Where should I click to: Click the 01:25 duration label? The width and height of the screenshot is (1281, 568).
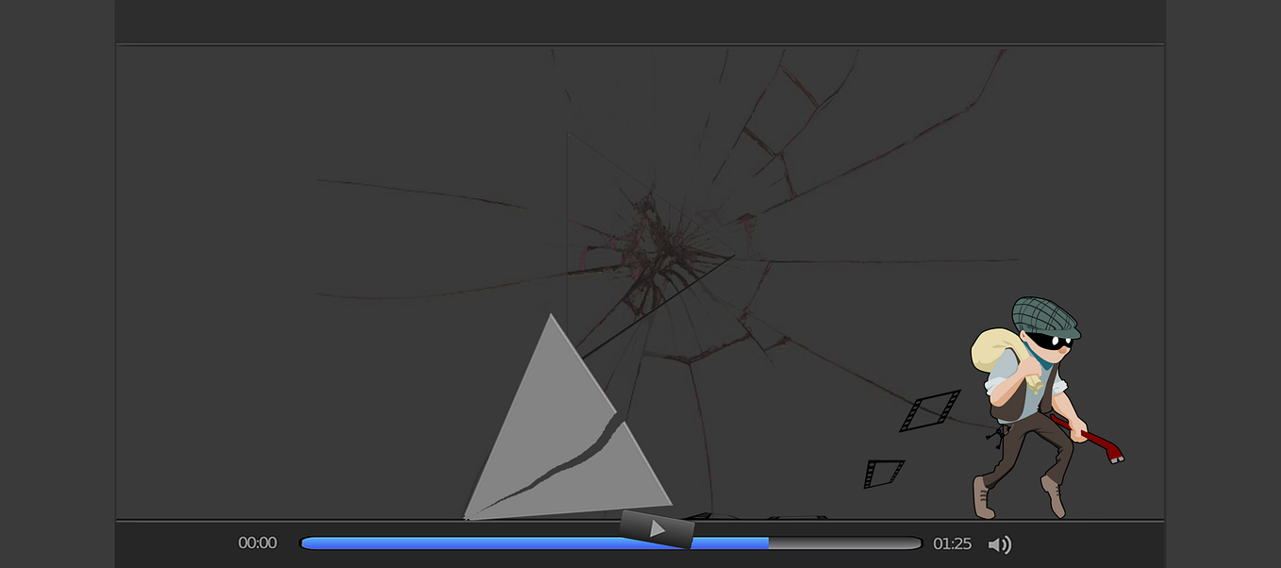pos(953,543)
